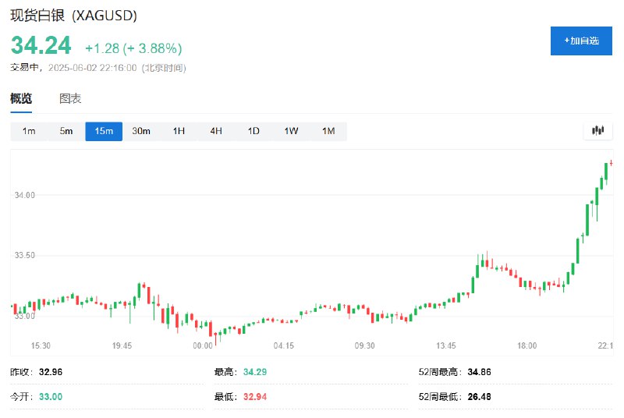Image resolution: width=624 pixels, height=418 pixels.
Task: Switch to the 概览 tab
Action: coord(21,98)
